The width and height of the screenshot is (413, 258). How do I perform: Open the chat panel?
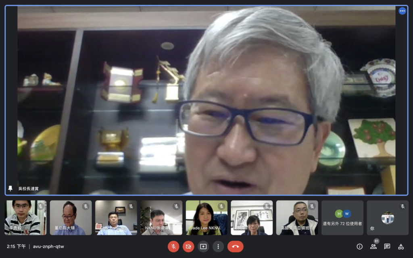387,247
